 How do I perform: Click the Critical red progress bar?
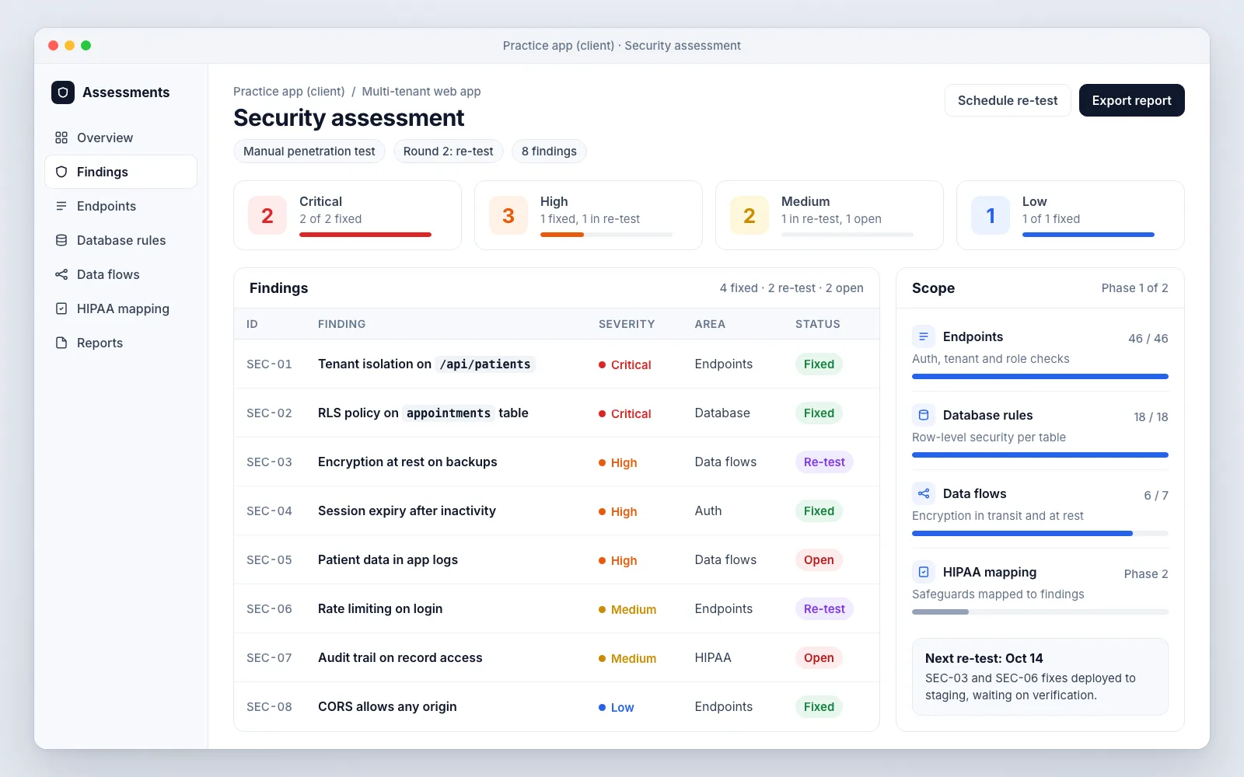pos(365,235)
